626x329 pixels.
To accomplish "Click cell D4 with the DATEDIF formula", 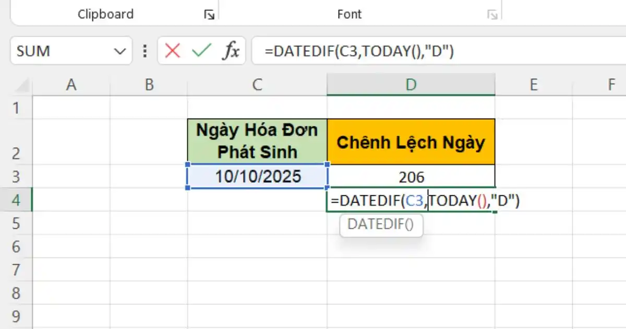I will point(411,200).
